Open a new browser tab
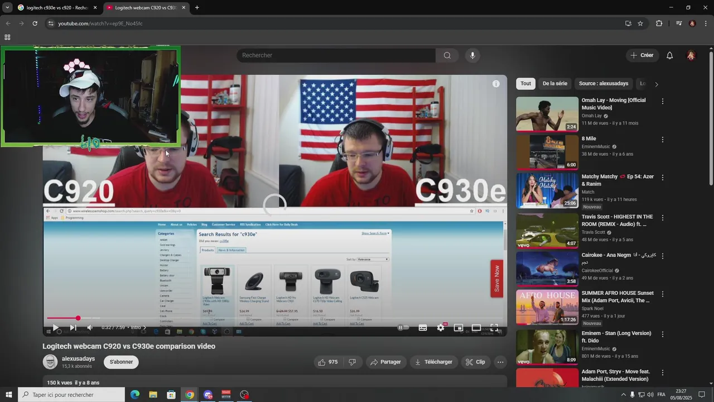Image resolution: width=714 pixels, height=402 pixels. coord(197,8)
